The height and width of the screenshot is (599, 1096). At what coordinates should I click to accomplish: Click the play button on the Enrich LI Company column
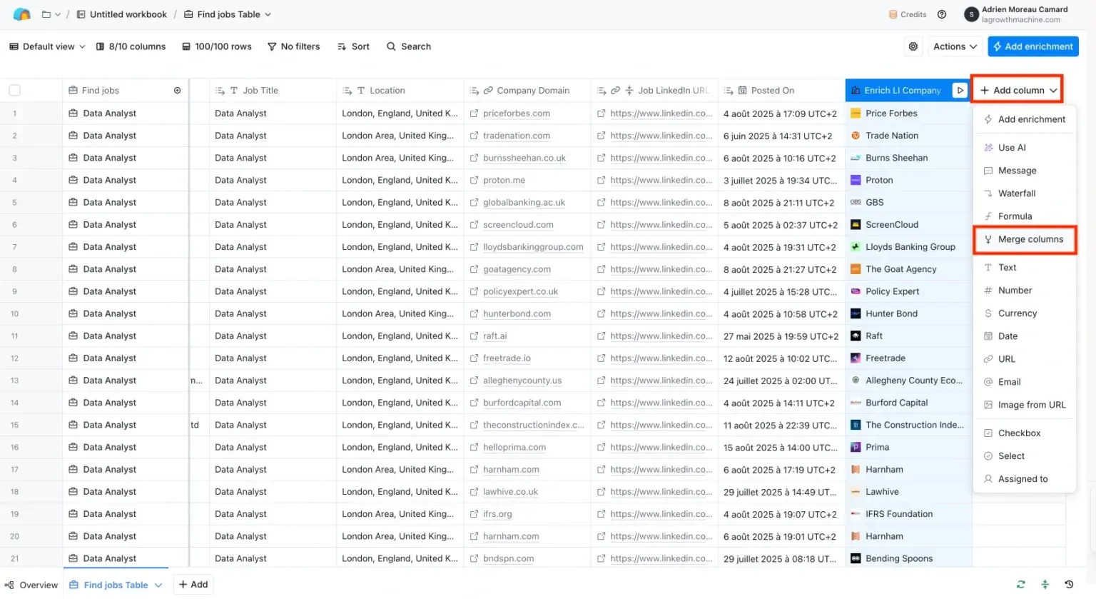pyautogui.click(x=960, y=91)
